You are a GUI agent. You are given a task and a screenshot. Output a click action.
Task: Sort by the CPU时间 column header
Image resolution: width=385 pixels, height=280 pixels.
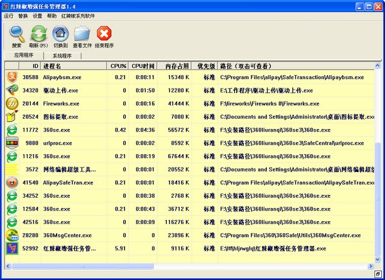click(x=143, y=66)
